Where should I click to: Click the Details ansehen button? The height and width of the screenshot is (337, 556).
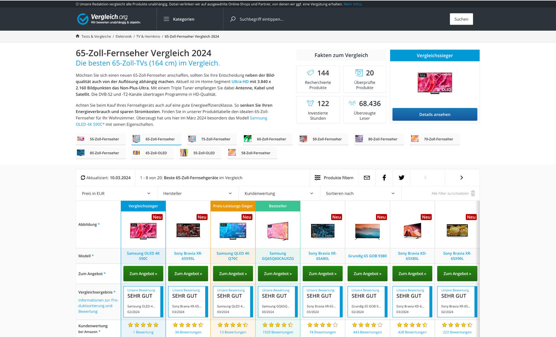[x=434, y=114]
